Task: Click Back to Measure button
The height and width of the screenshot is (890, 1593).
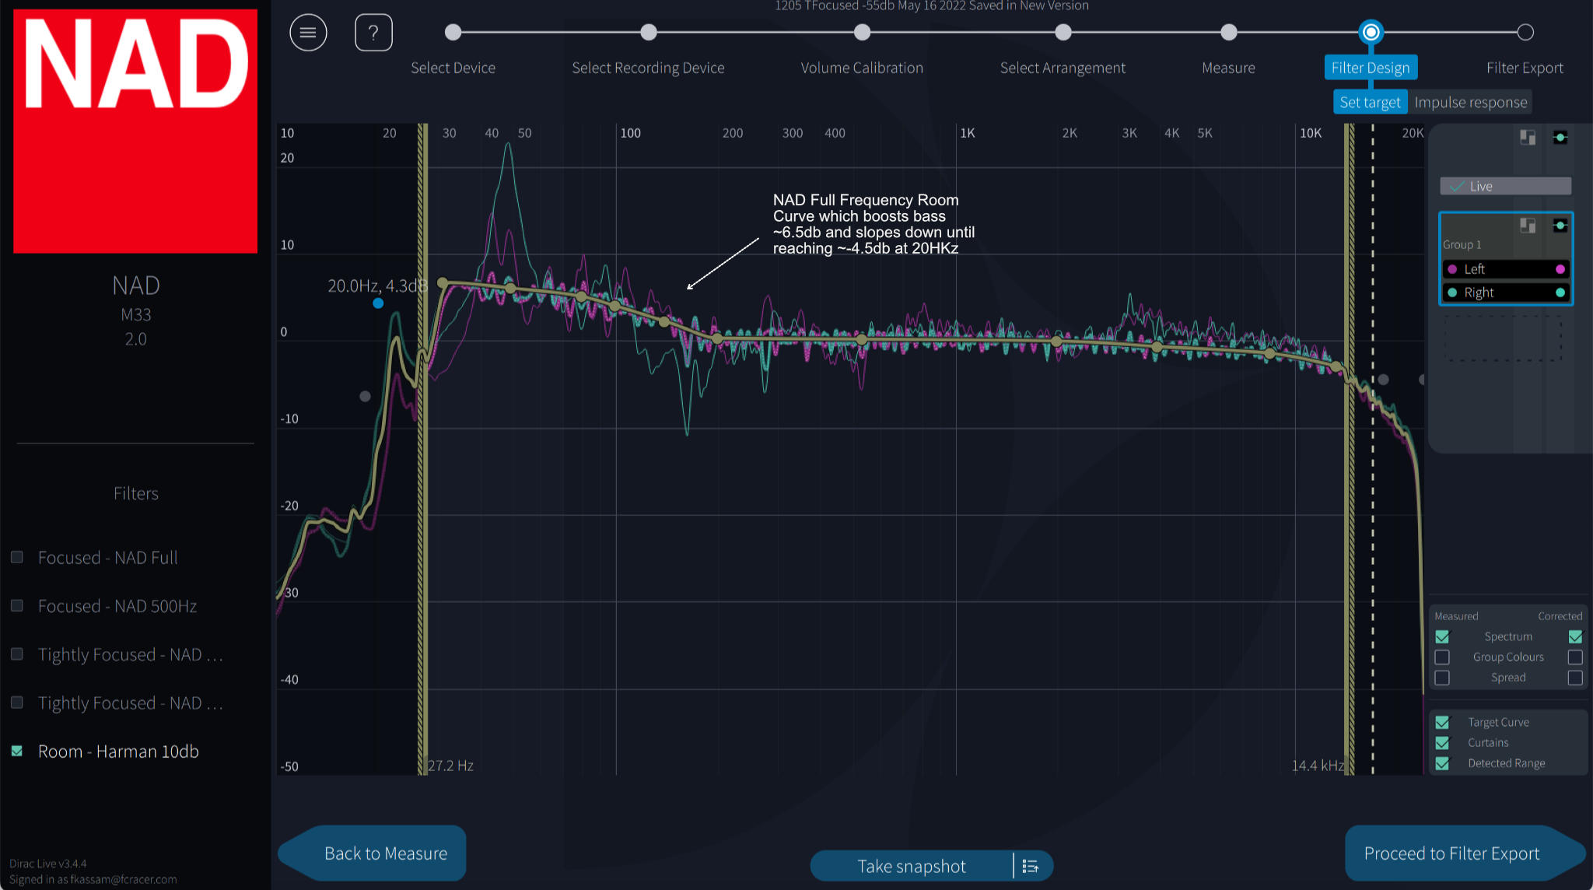Action: [x=385, y=852]
